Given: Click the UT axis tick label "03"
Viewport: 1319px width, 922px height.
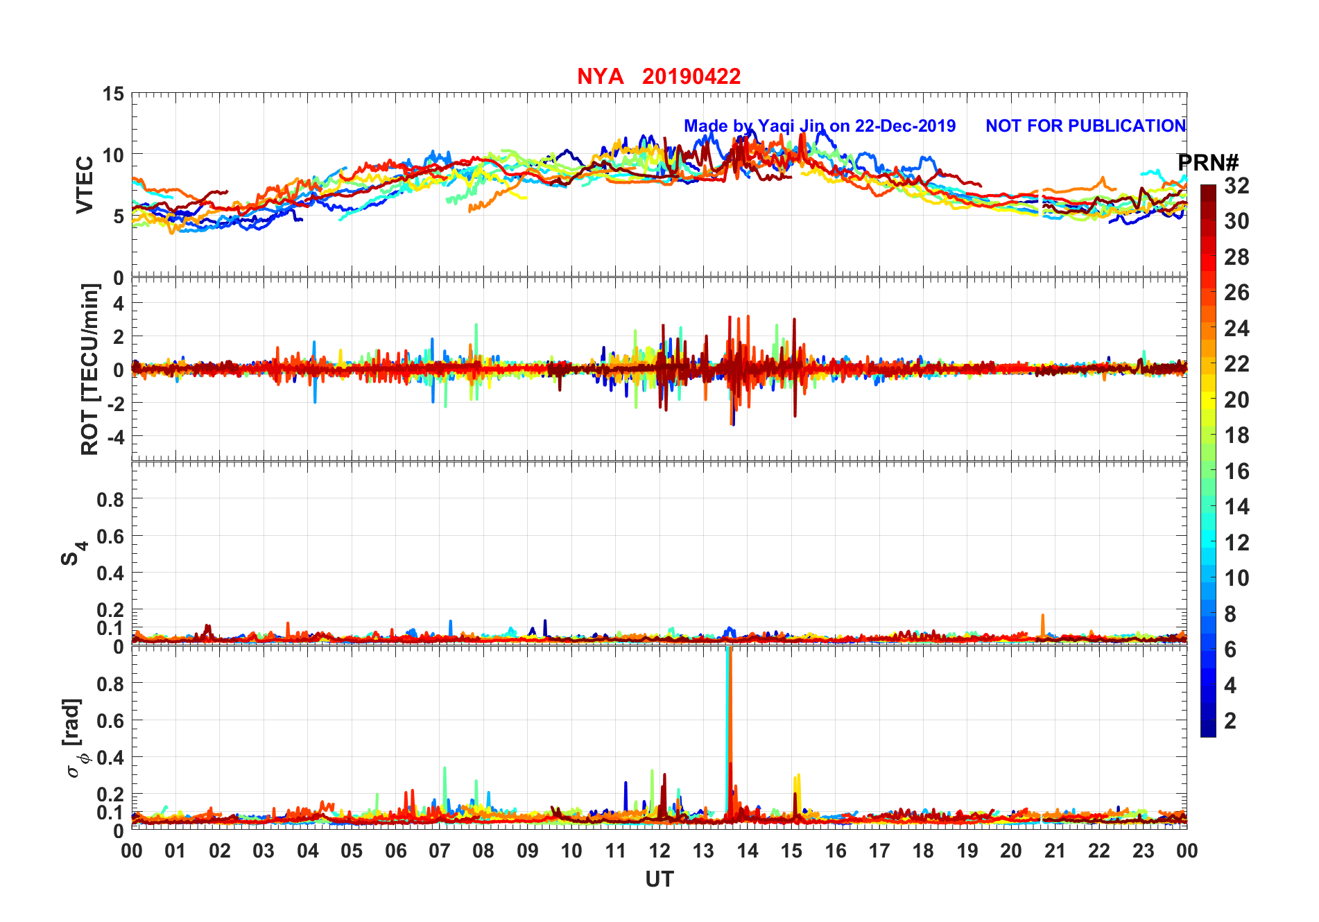Looking at the screenshot, I should click(x=264, y=851).
